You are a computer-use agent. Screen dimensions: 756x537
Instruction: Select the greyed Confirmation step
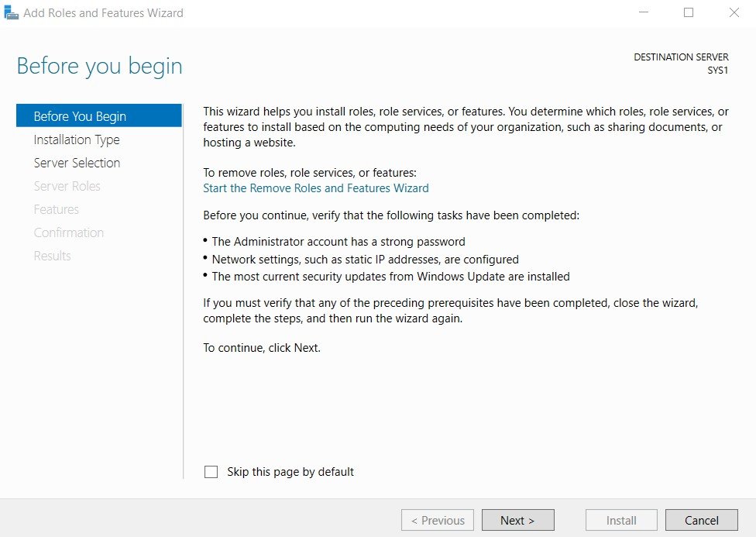tap(68, 232)
